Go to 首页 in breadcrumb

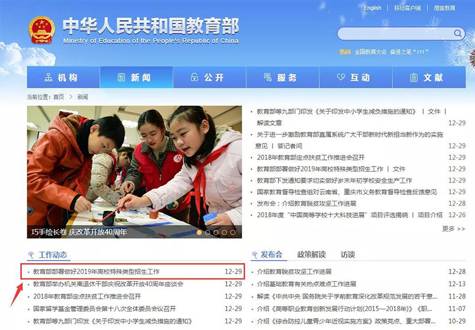click(x=59, y=97)
